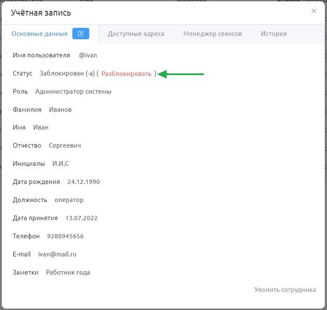Viewport: 327px width, 310px height.
Task: Click the notes value Работник года
Action: (x=68, y=272)
